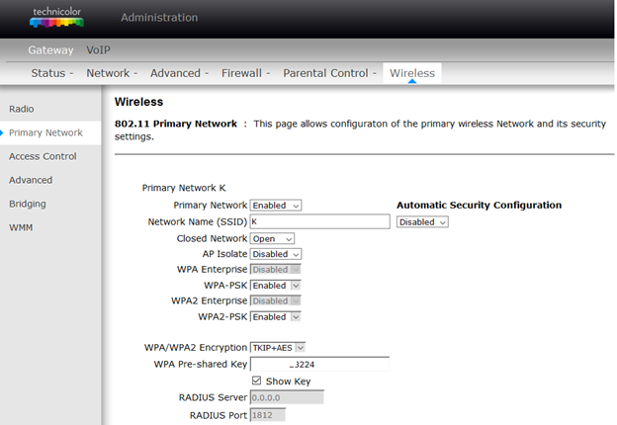
Task: Open the Bridging page
Action: 29,204
